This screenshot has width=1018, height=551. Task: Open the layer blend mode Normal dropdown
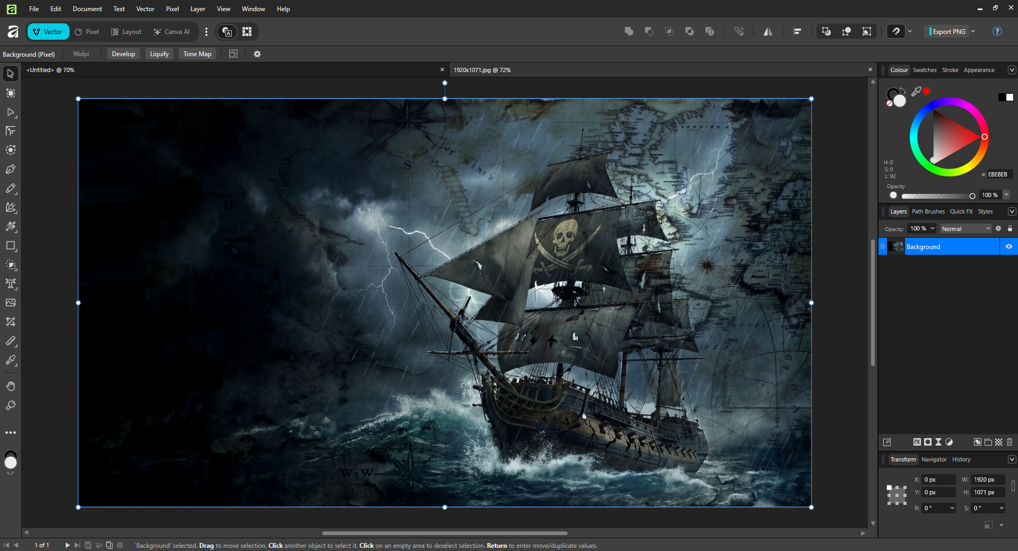[965, 229]
